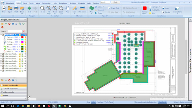Click red color swatch of Footing 406.7
This screenshot has width=192, height=108.
point(22,37)
